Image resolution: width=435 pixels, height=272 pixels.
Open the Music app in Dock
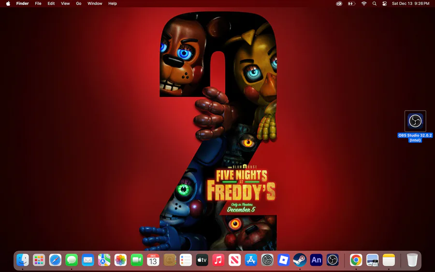(218, 260)
